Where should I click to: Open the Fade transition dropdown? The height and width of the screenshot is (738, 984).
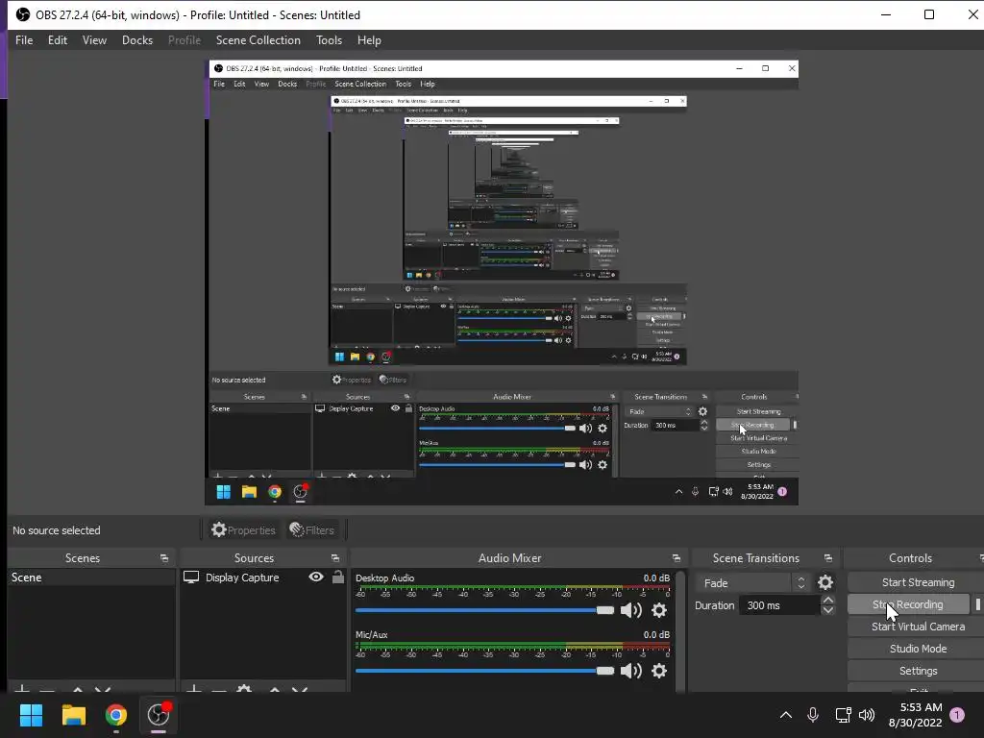pos(751,583)
